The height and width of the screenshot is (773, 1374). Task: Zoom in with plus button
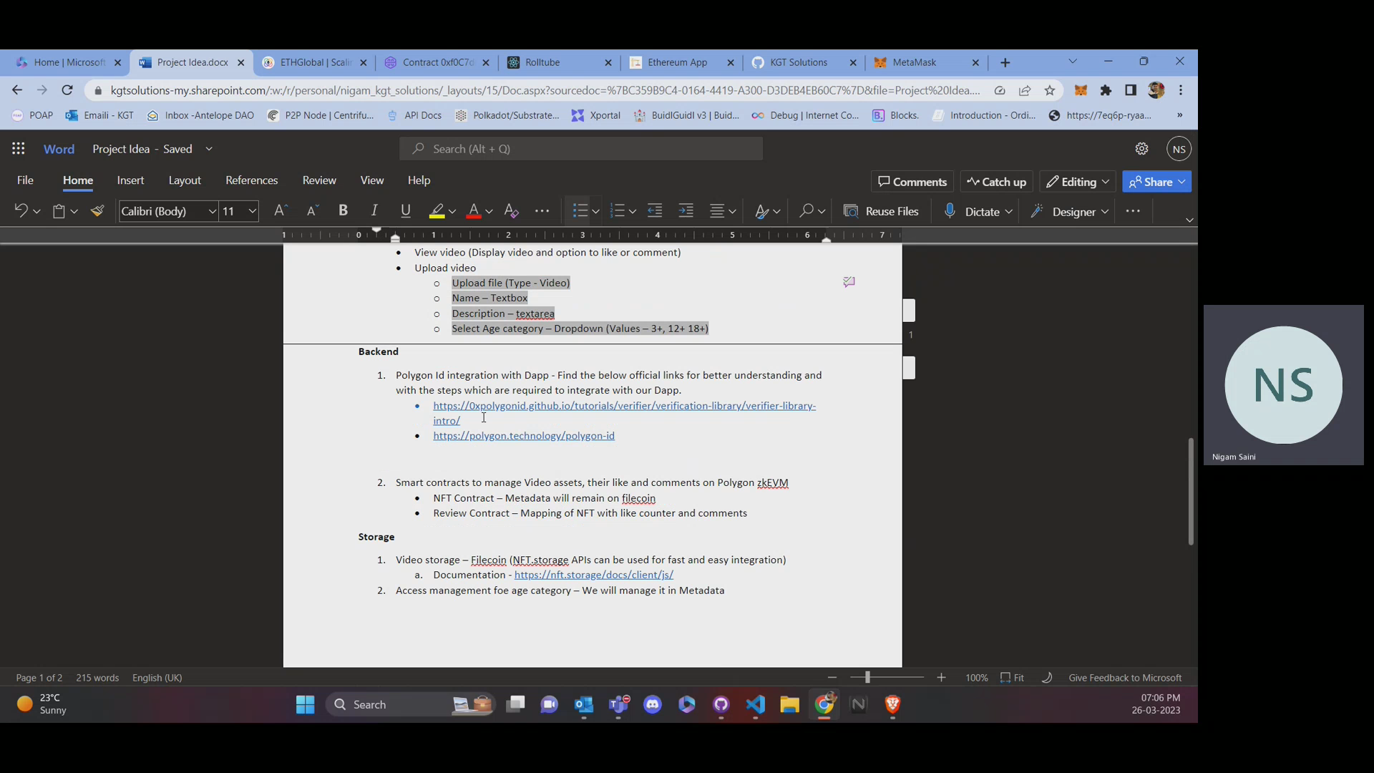[x=941, y=678]
